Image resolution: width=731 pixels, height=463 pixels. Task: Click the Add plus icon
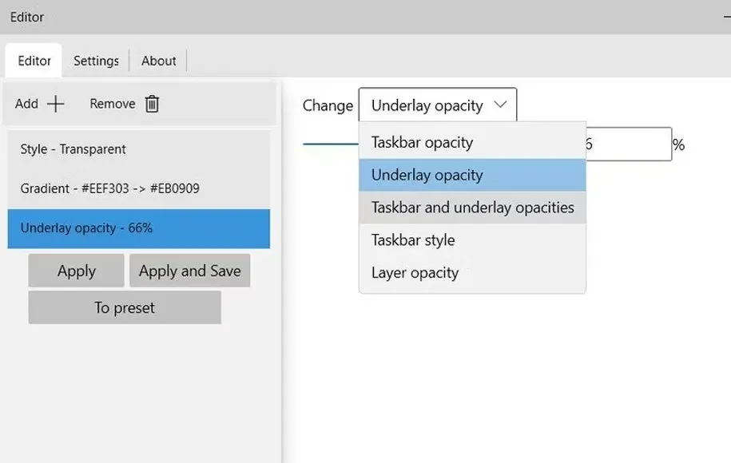click(57, 103)
